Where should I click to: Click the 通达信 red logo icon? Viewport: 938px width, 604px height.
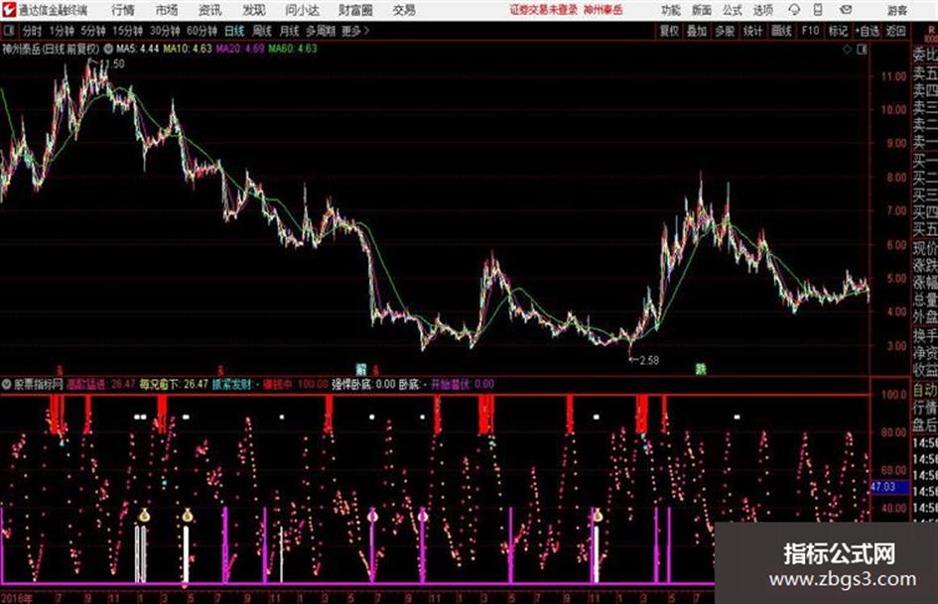(x=9, y=10)
